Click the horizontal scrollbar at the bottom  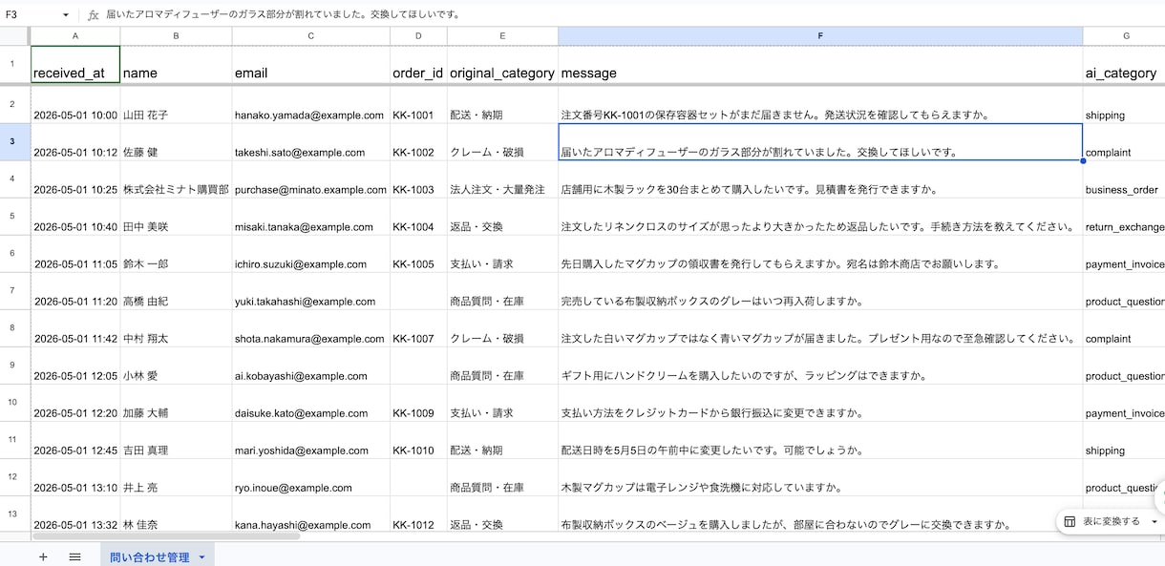[164, 536]
